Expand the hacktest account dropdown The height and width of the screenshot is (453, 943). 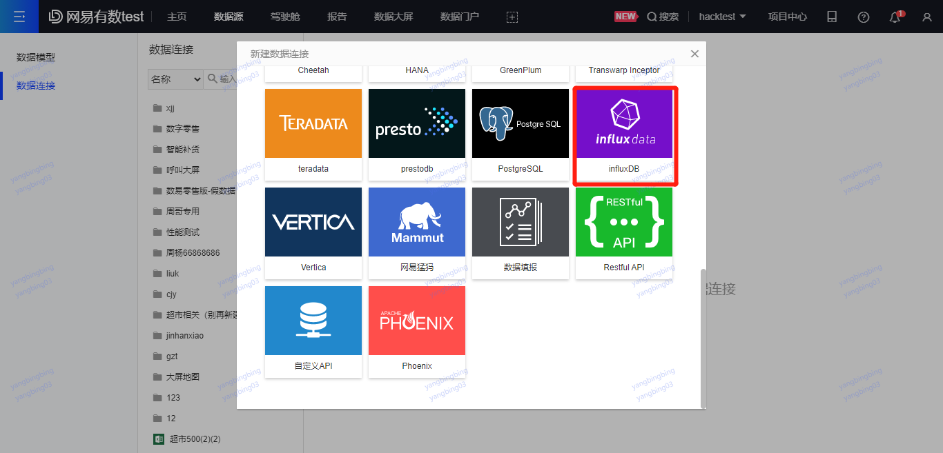722,17
